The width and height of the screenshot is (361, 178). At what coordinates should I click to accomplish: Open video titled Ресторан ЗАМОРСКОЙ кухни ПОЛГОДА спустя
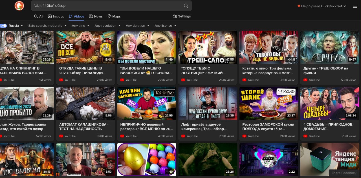[x=268, y=127]
